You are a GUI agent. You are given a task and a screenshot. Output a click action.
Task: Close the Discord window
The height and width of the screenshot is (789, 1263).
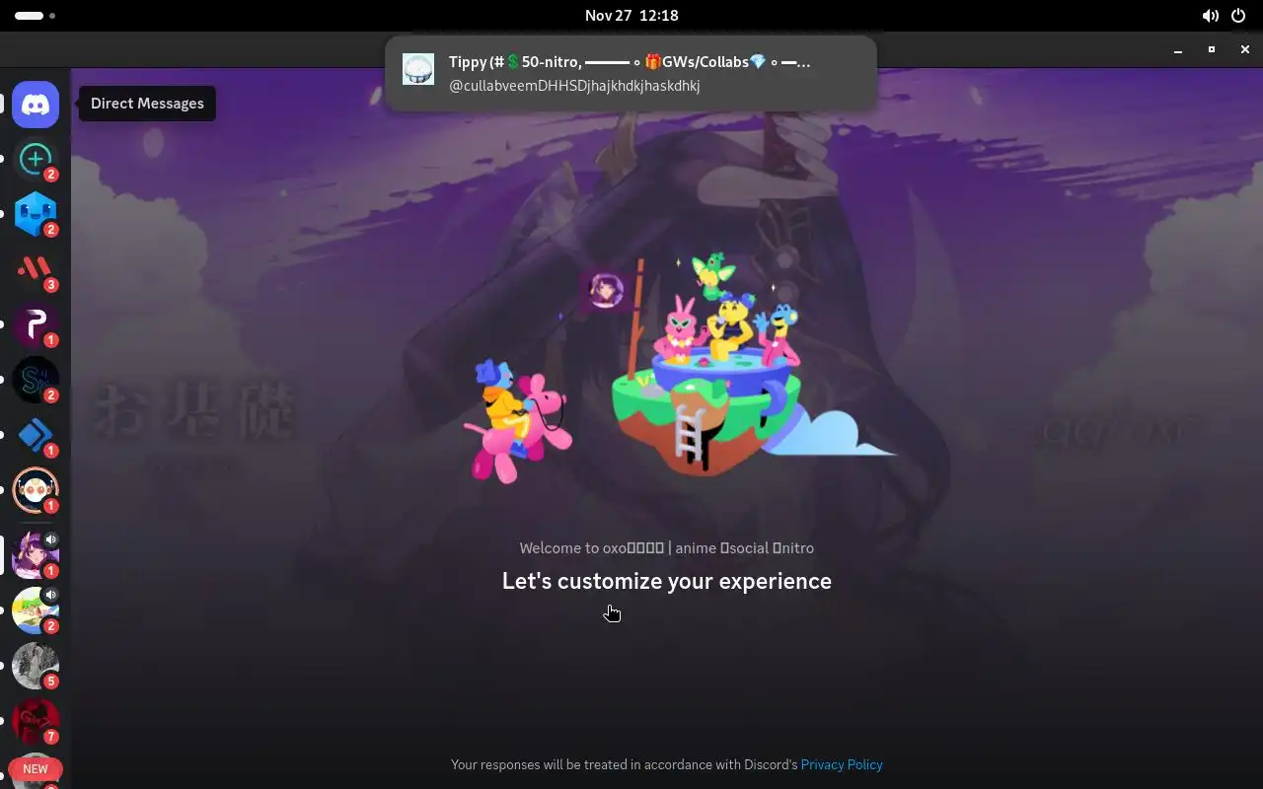1245,49
